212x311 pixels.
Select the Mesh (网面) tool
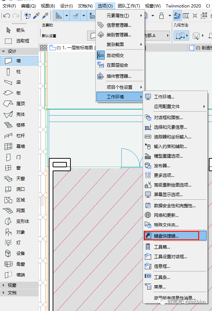19,211
